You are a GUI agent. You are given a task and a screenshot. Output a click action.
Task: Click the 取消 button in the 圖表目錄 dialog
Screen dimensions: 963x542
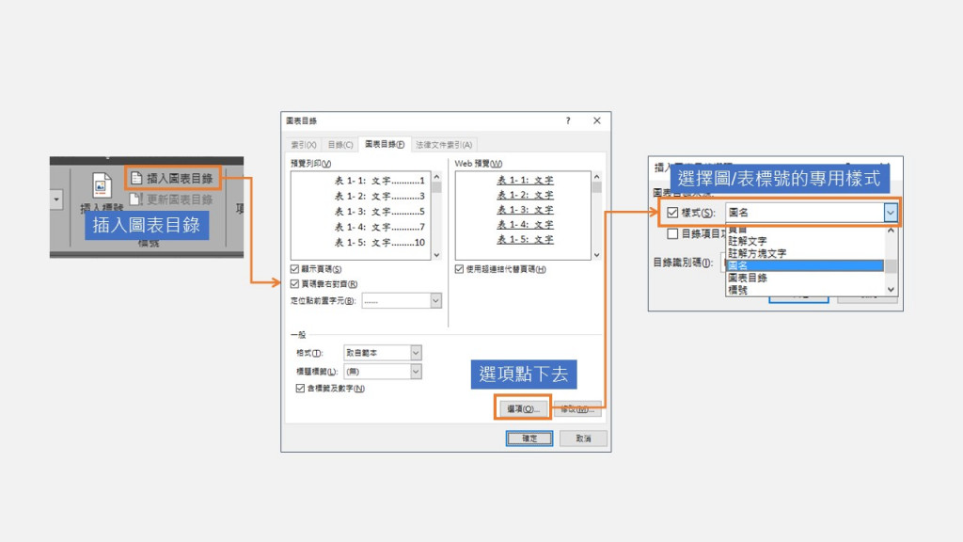(583, 438)
